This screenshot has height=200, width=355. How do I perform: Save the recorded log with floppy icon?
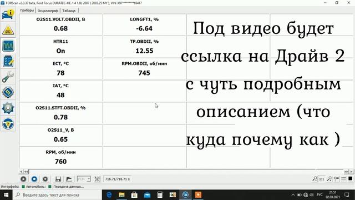pyautogui.click(x=58, y=179)
